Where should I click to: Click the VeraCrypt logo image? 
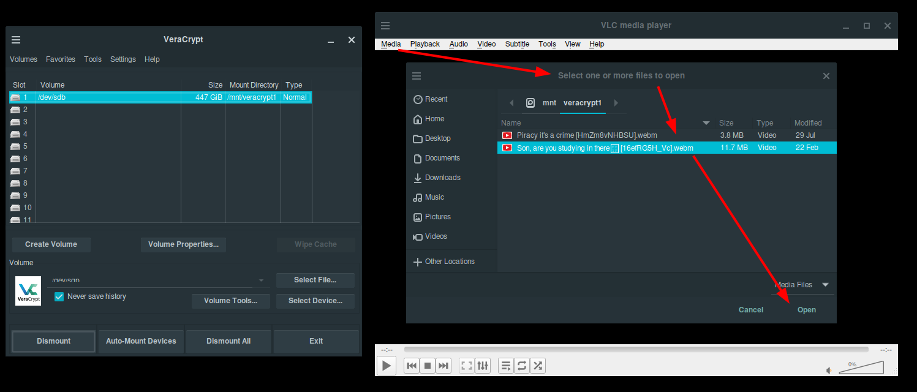(28, 291)
